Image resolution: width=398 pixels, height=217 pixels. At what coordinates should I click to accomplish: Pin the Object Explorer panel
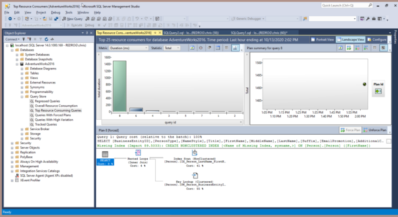click(87, 33)
